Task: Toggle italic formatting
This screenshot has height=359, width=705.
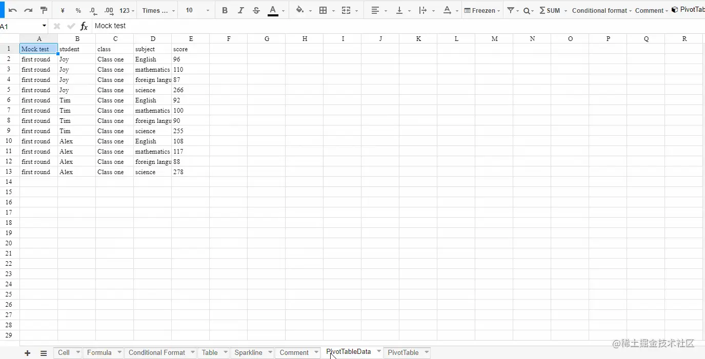Action: 240,10
